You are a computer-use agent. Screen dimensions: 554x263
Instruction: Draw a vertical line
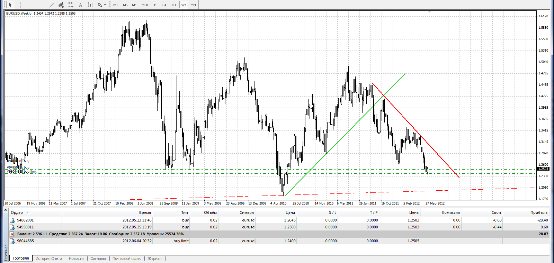point(32,5)
